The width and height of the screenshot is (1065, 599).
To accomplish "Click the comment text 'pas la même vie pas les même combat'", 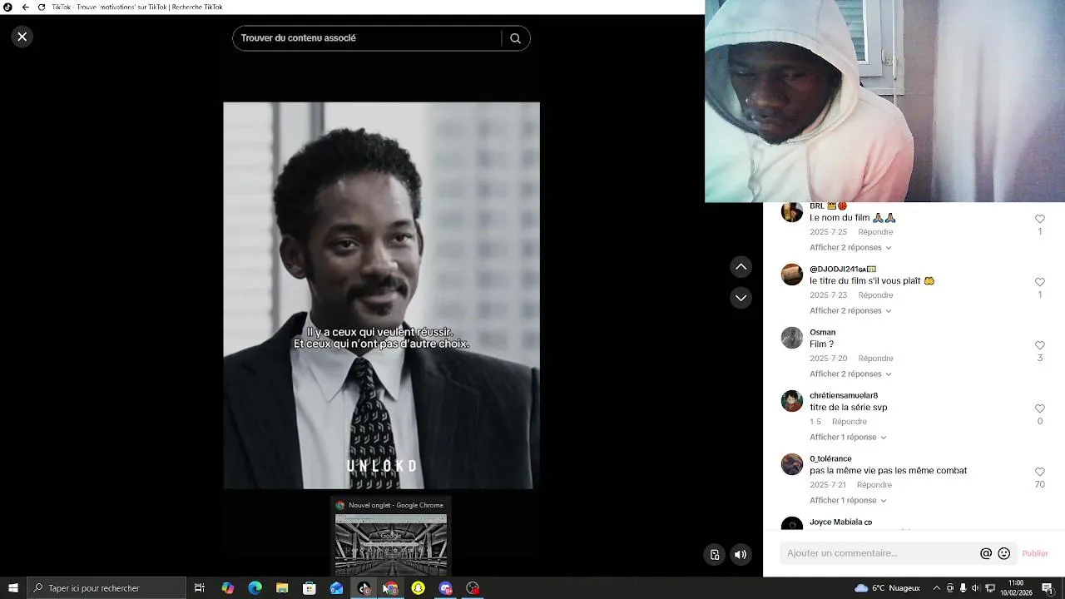I will click(888, 471).
